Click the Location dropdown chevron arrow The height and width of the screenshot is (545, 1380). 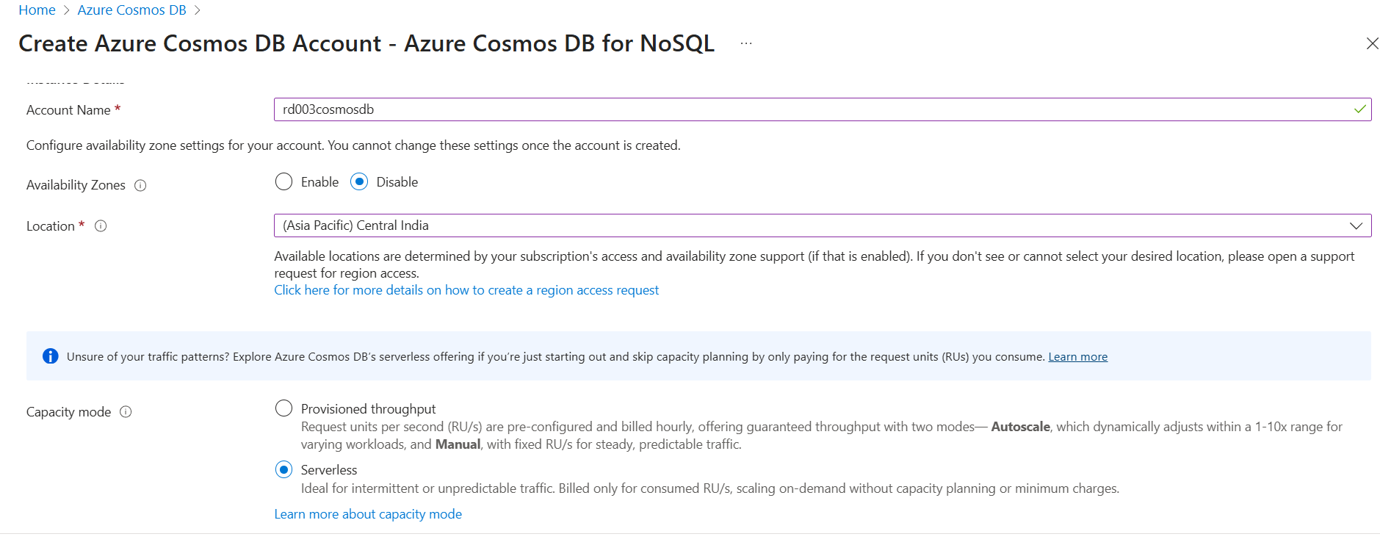click(1356, 226)
